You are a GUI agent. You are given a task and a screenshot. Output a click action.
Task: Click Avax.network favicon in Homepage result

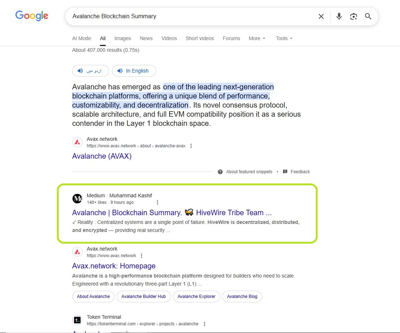[77, 252]
